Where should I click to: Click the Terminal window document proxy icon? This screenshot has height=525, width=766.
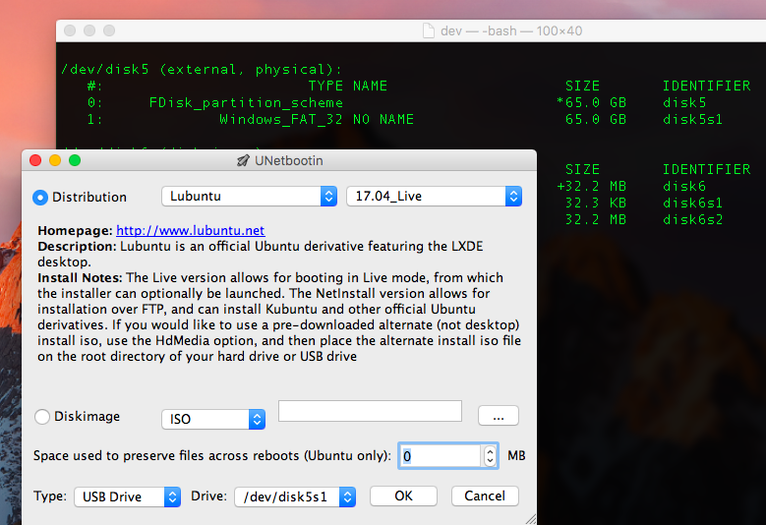[429, 30]
